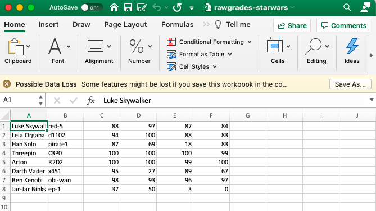Select column G header
Screen dimensions: 376x211
tap(248, 116)
